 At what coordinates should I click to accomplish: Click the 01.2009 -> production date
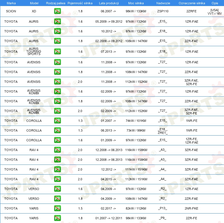[x=108, y=140]
